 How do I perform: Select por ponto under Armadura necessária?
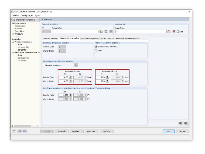pos(22,50)
